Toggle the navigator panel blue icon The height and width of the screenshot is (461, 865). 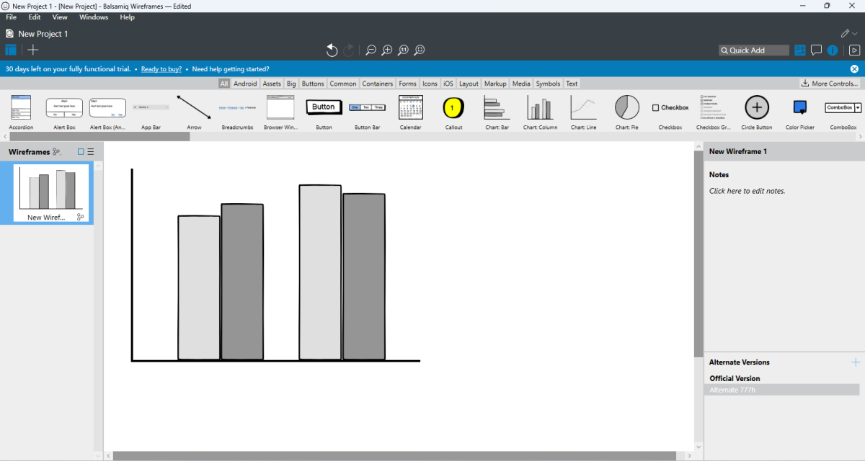pos(11,50)
